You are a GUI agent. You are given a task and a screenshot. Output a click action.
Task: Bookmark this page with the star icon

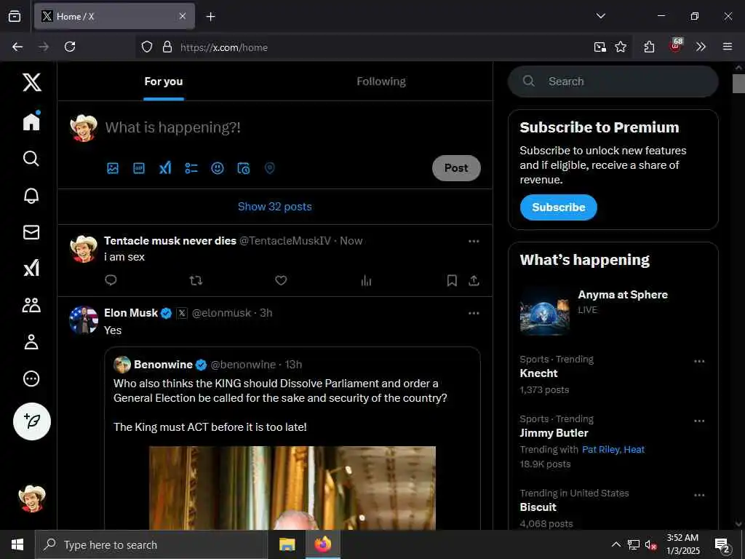click(621, 47)
